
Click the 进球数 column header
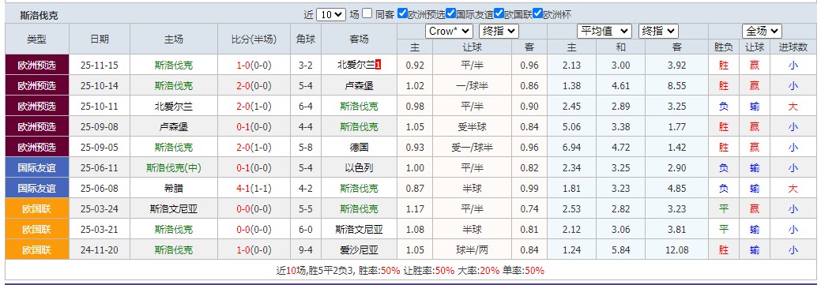[x=793, y=47]
